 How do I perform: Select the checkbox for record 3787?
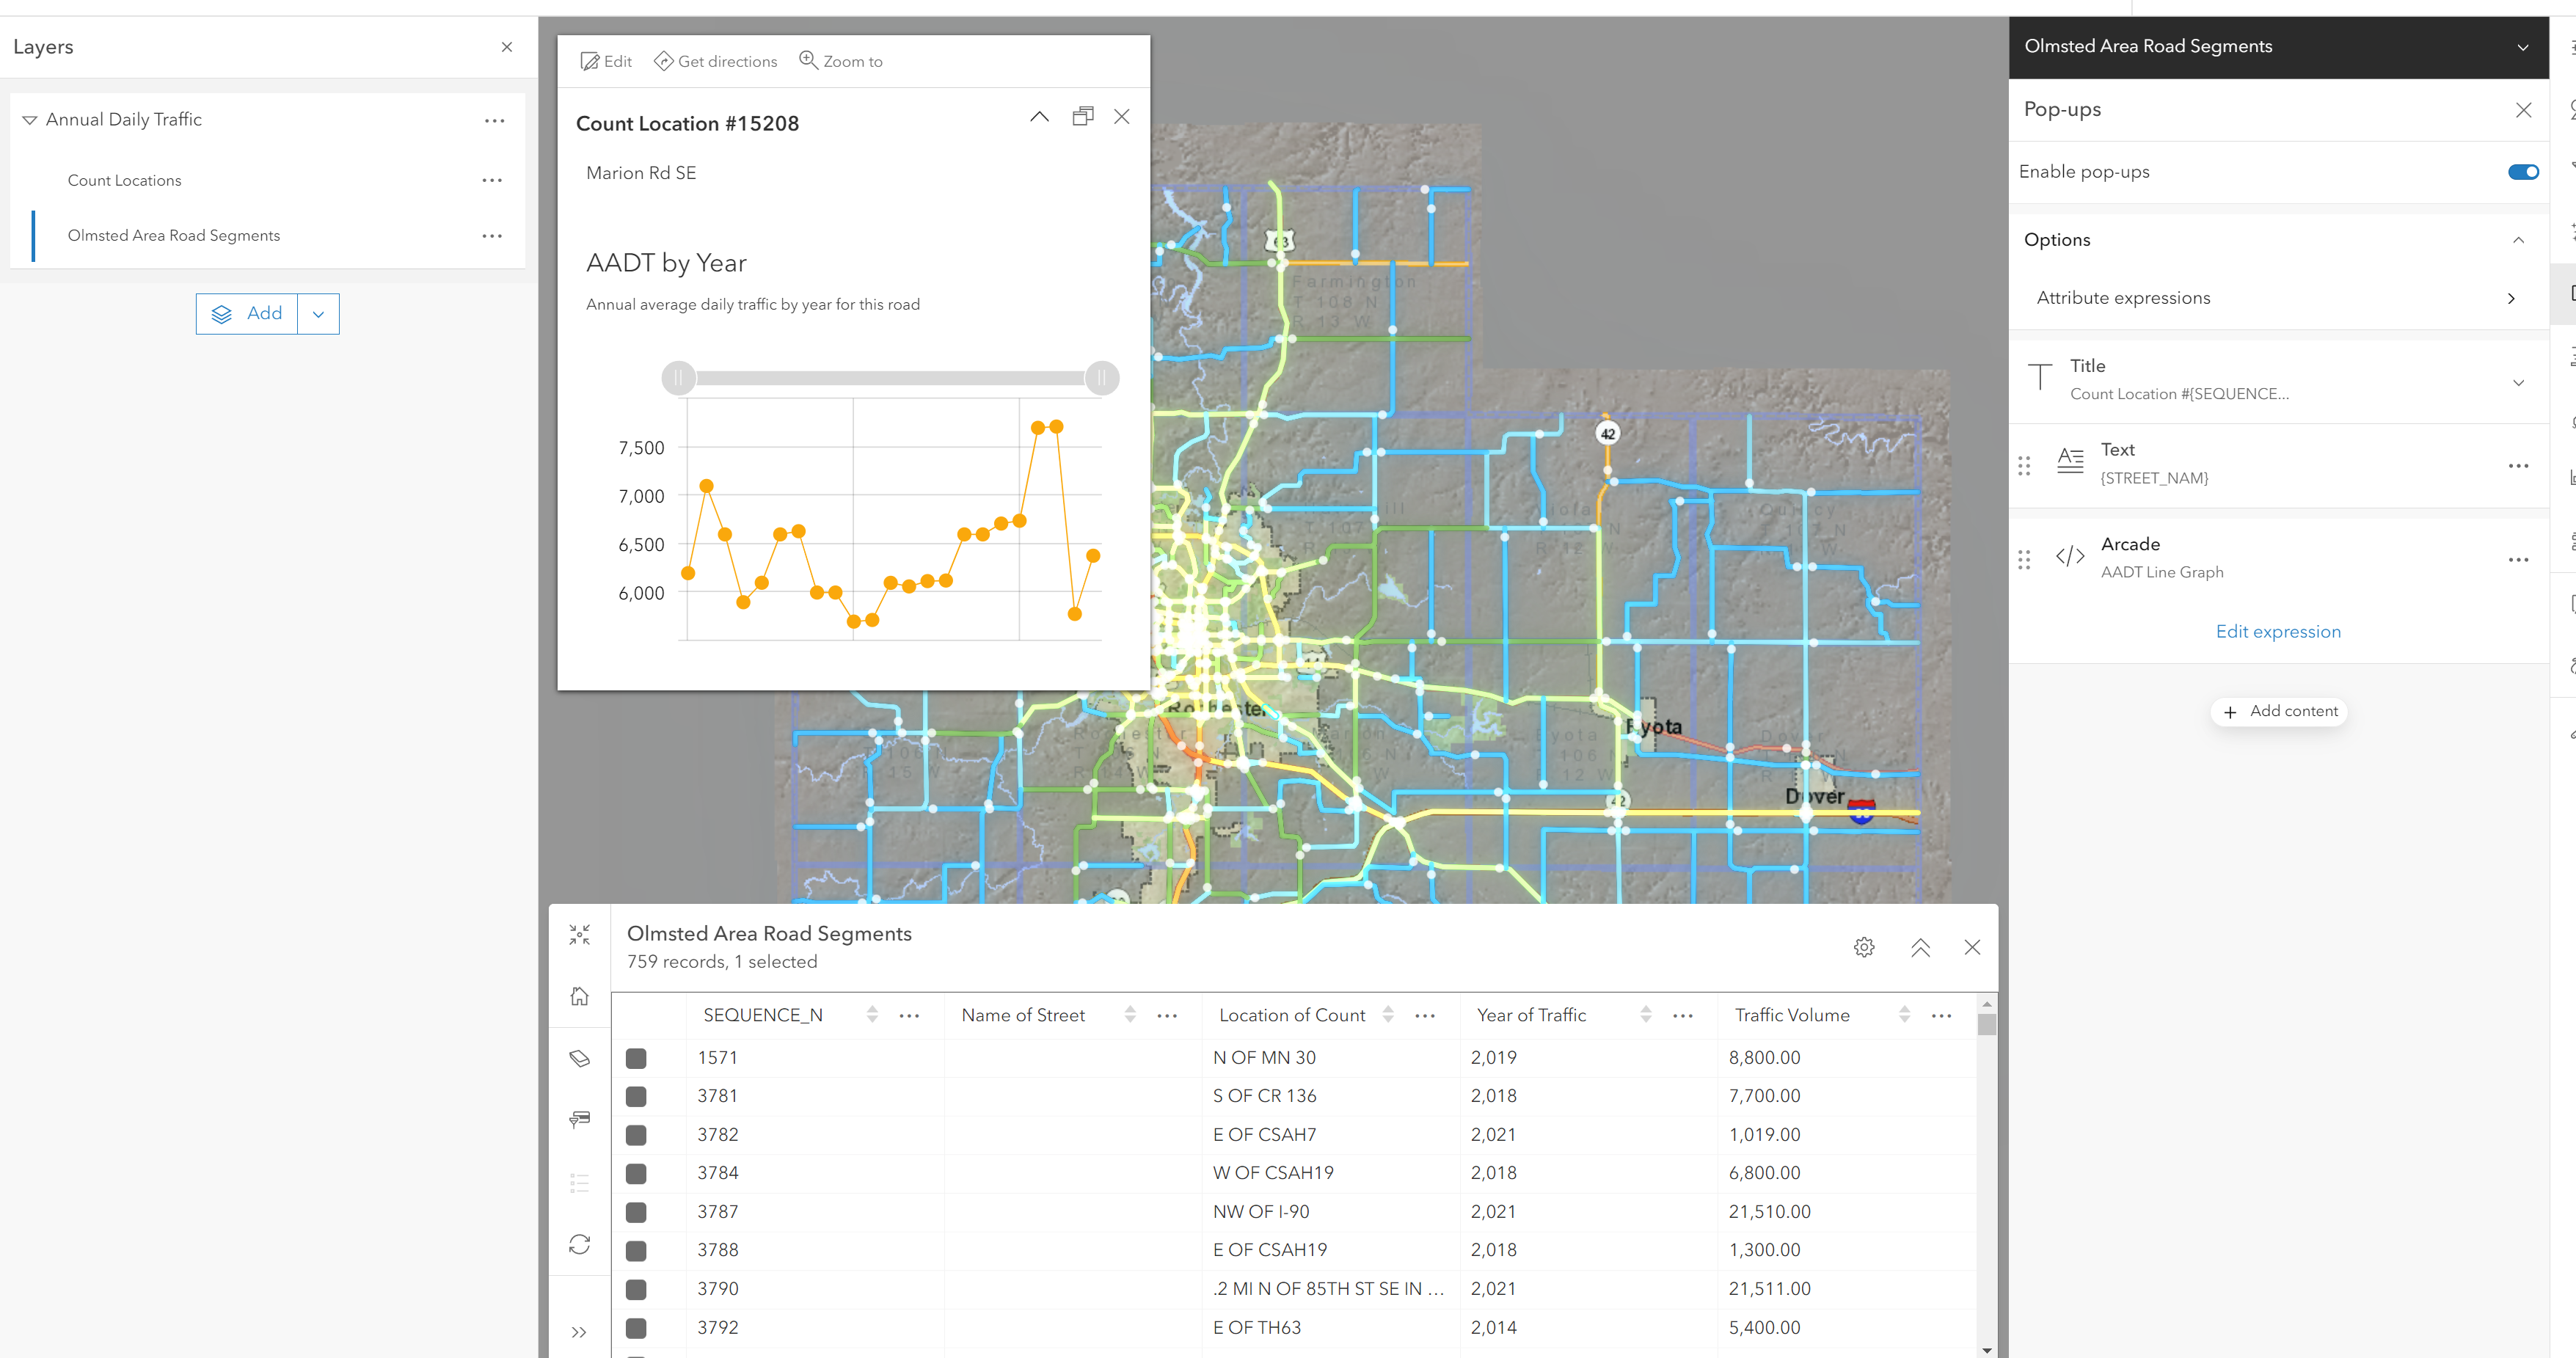(636, 1212)
